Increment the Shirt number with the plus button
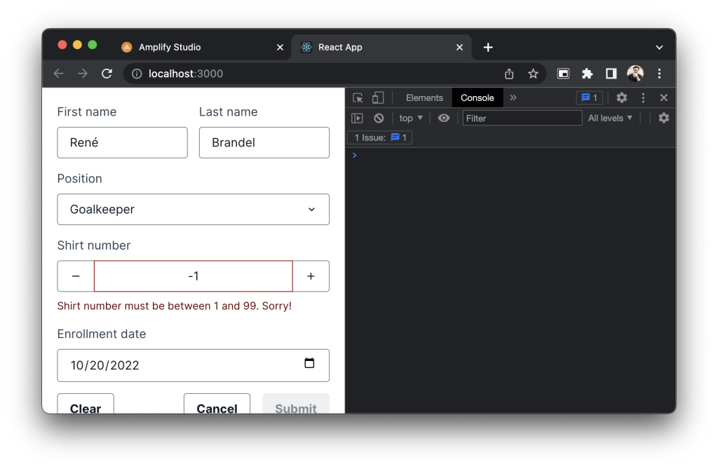The image size is (718, 469). pos(311,276)
